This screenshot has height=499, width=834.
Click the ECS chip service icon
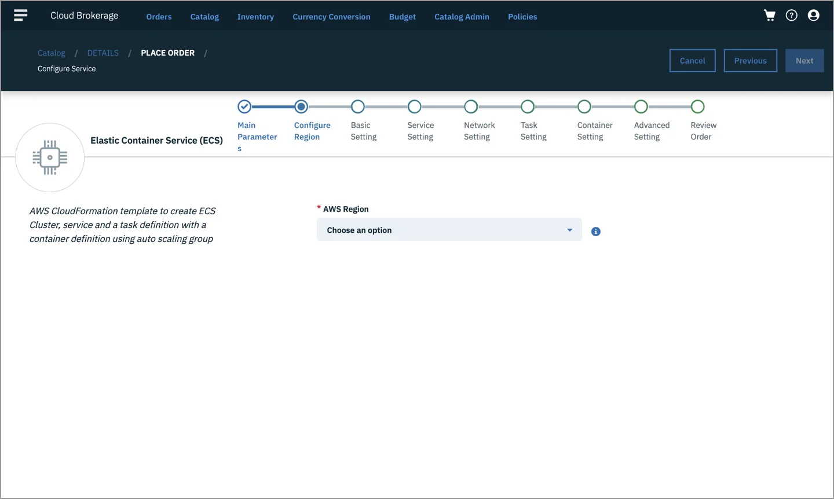(x=50, y=157)
